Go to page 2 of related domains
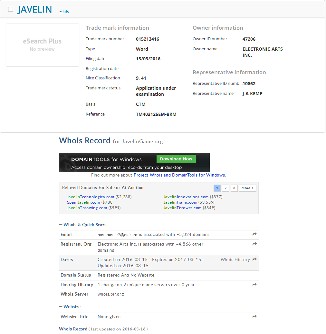 [225, 188]
